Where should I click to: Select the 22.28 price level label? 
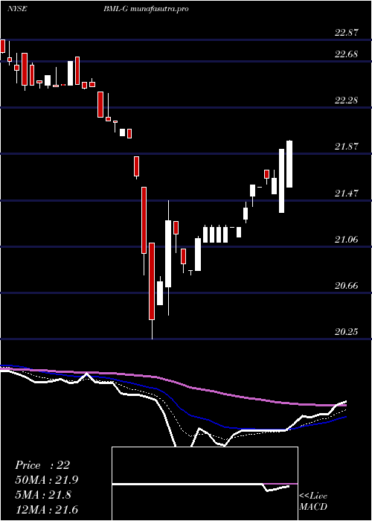coord(347,100)
